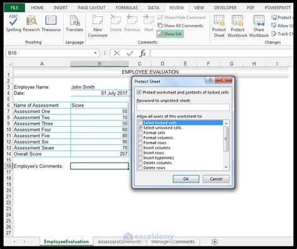Check the Format cells option

coord(140,133)
